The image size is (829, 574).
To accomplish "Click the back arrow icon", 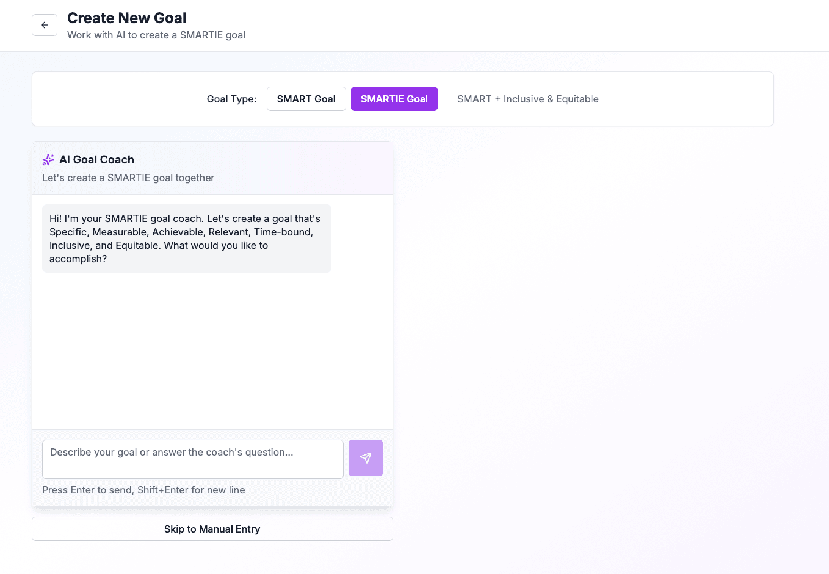I will point(44,25).
